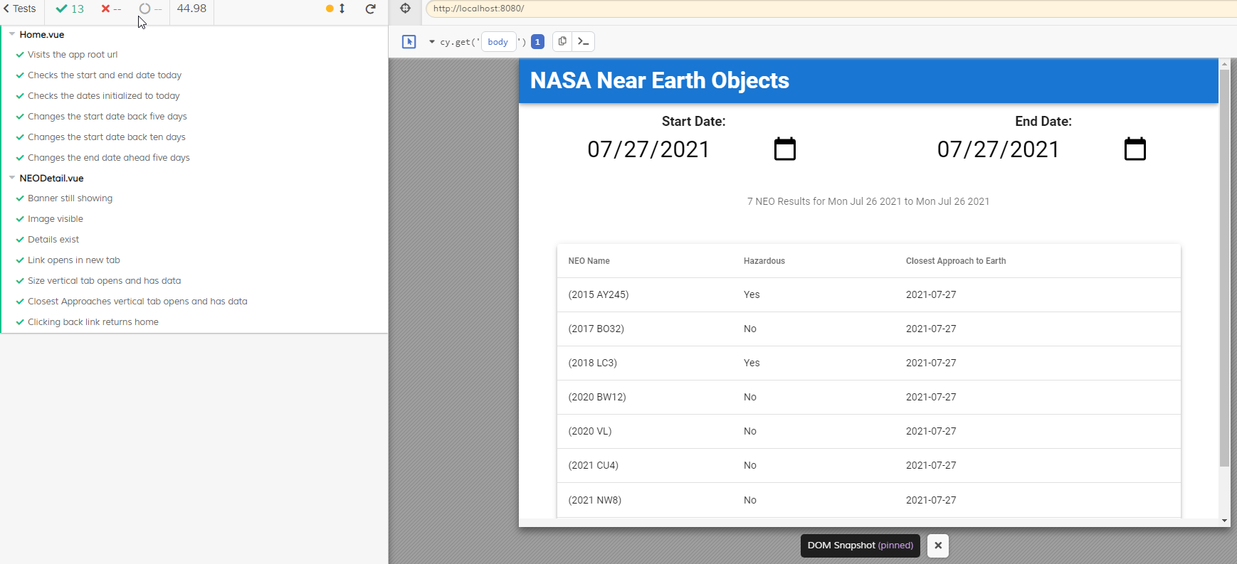Collapse the NEODetail.vue test suite
1237x564 pixels.
12,178
